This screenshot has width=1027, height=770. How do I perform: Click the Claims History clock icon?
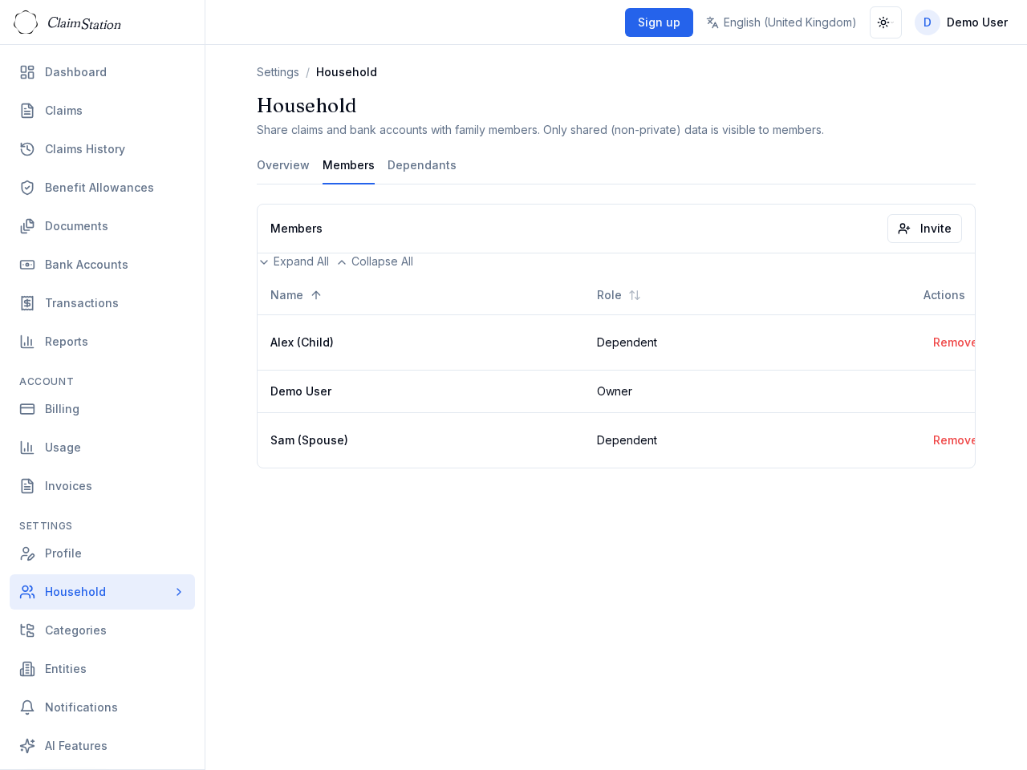27,149
